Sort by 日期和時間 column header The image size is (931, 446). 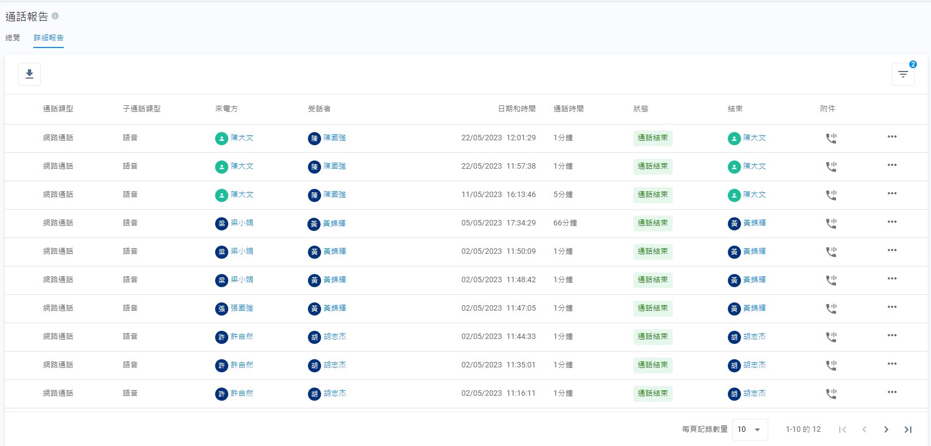pyautogui.click(x=516, y=109)
